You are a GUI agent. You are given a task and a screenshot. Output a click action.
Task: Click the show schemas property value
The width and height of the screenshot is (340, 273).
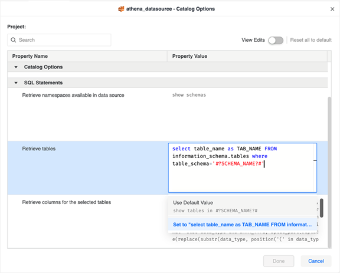[x=189, y=95]
